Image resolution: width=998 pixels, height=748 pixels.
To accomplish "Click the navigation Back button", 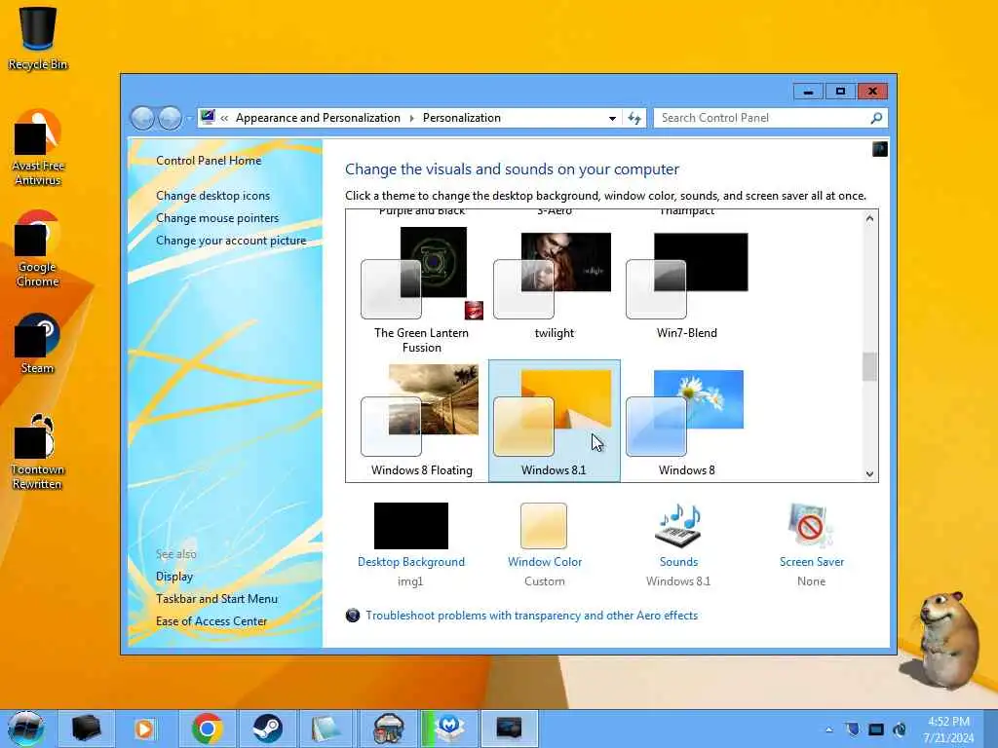I will [142, 118].
